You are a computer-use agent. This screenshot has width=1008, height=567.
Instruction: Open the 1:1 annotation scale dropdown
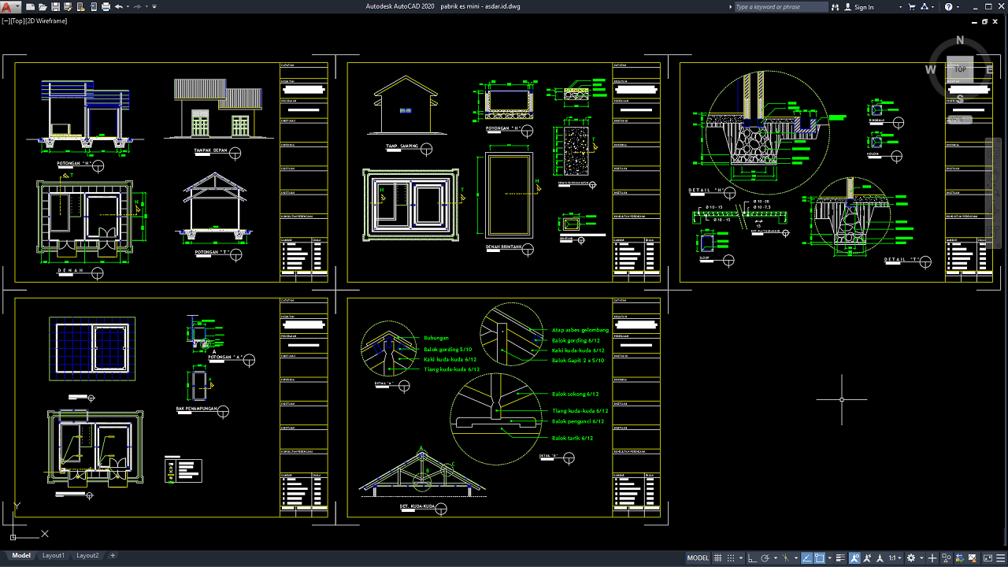(x=896, y=558)
